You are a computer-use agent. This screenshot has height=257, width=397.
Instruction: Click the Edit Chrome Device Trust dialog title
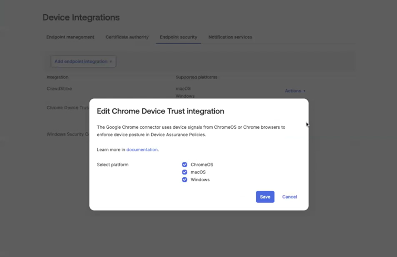click(160, 111)
